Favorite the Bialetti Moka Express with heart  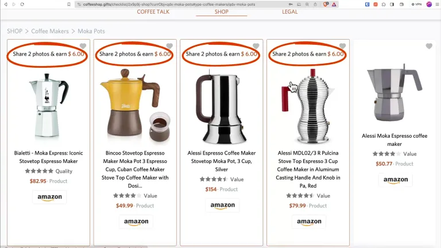83,46
